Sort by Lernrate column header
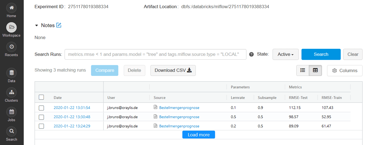 pyautogui.click(x=238, y=98)
